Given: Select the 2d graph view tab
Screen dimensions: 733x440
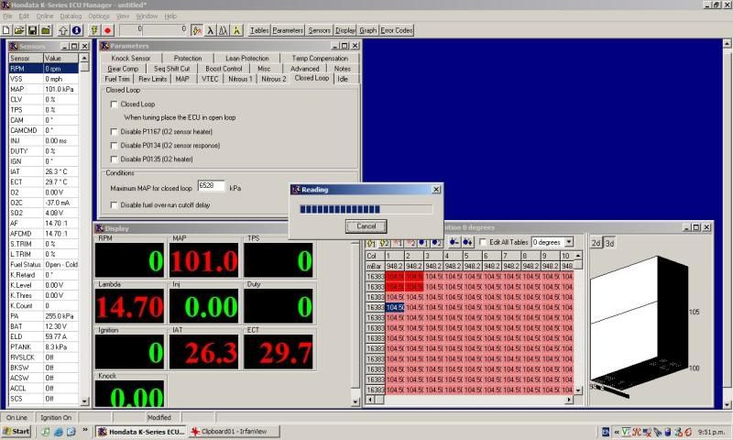Looking at the screenshot, I should [x=596, y=243].
